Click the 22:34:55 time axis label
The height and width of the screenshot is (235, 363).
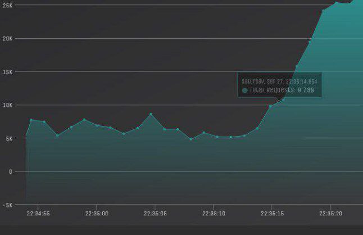point(38,214)
